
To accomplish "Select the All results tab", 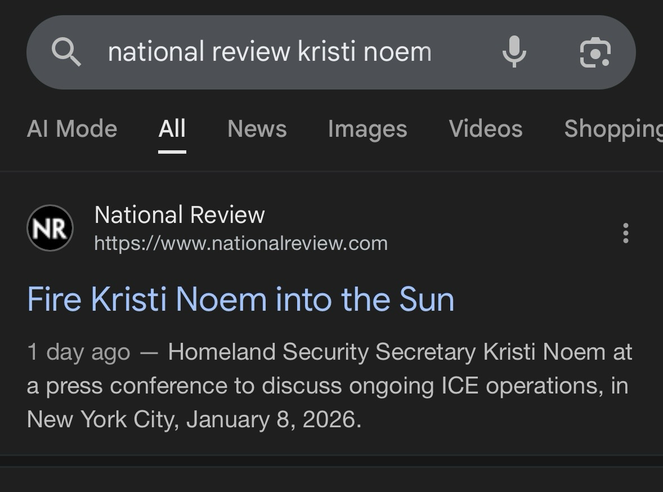I will [x=172, y=129].
